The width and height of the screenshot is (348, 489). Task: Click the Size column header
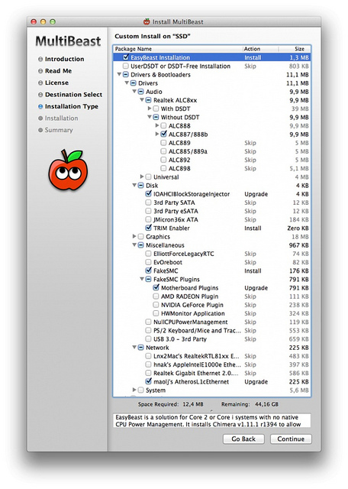[295, 49]
